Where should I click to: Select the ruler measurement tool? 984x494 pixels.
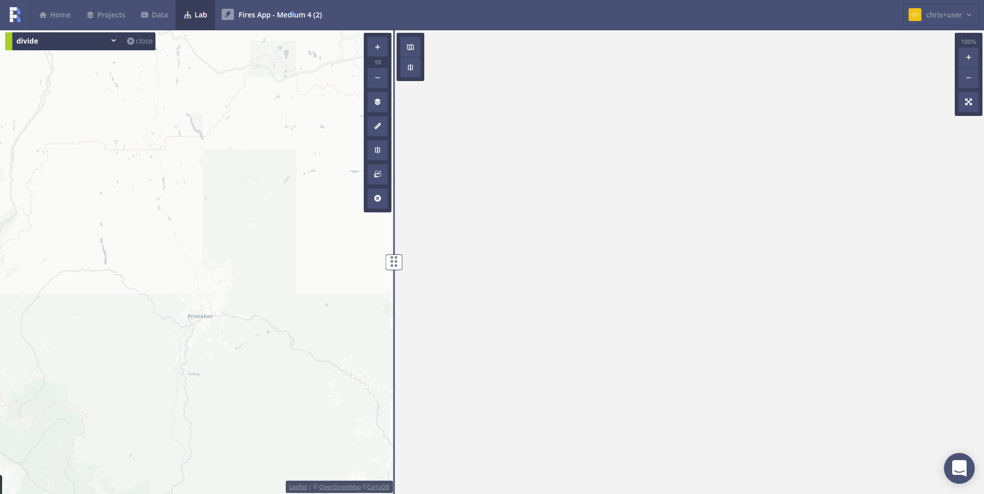378,126
